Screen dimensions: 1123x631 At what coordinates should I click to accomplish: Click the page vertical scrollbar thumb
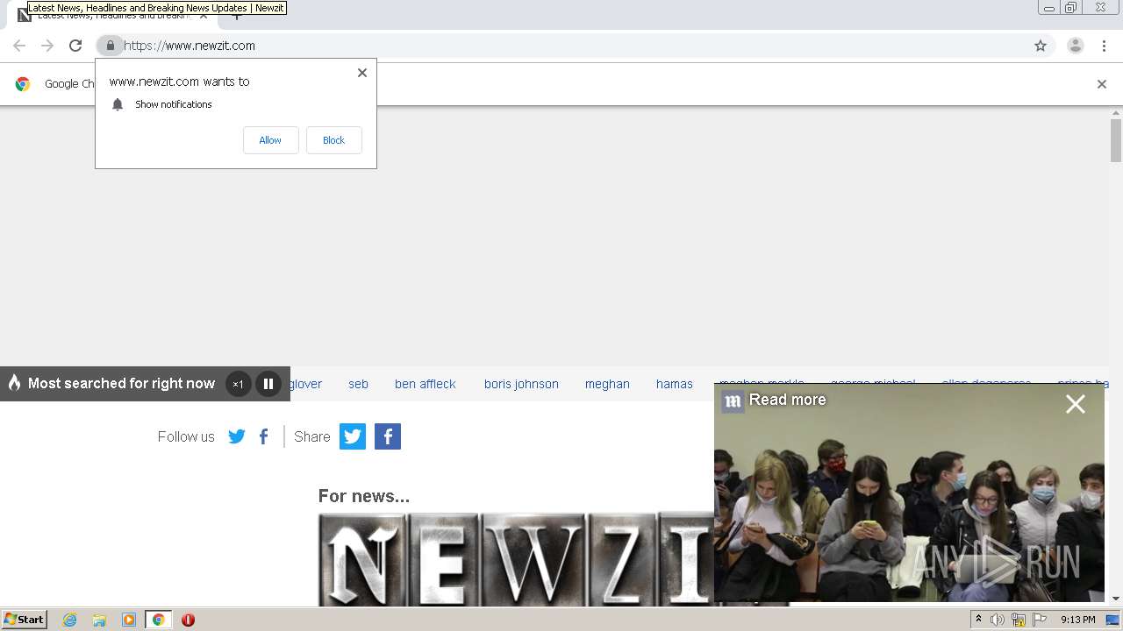1116,140
